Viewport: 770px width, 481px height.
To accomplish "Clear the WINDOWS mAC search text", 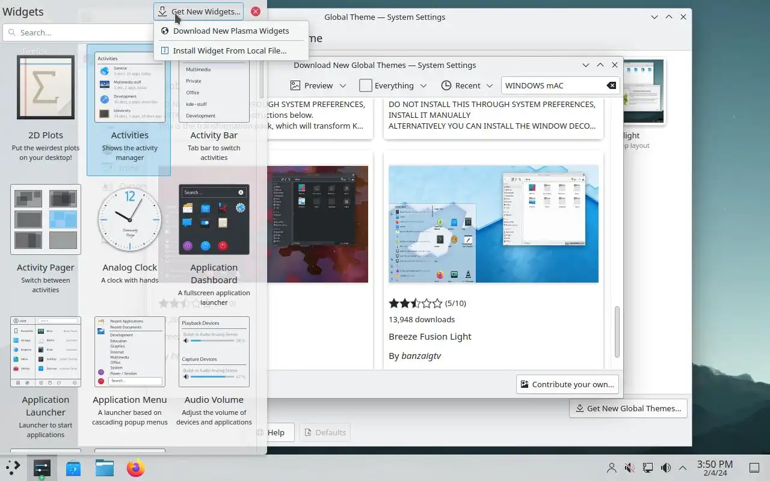I will tap(611, 85).
